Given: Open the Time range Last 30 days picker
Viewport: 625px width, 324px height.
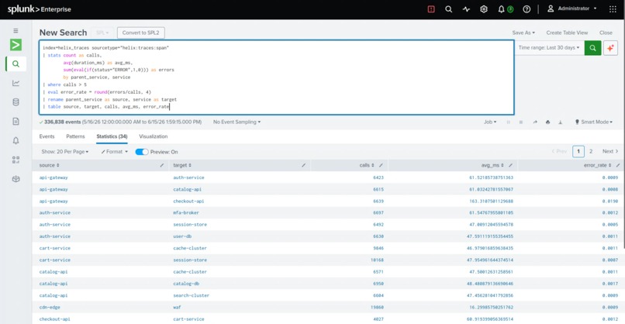Looking at the screenshot, I should click(x=549, y=47).
